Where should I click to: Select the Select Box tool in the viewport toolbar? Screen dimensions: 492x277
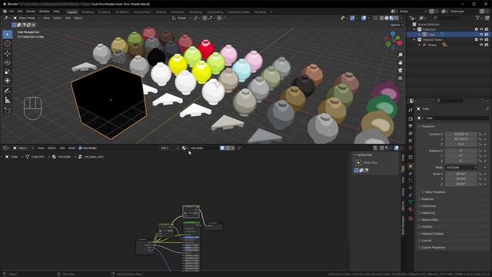[8, 34]
